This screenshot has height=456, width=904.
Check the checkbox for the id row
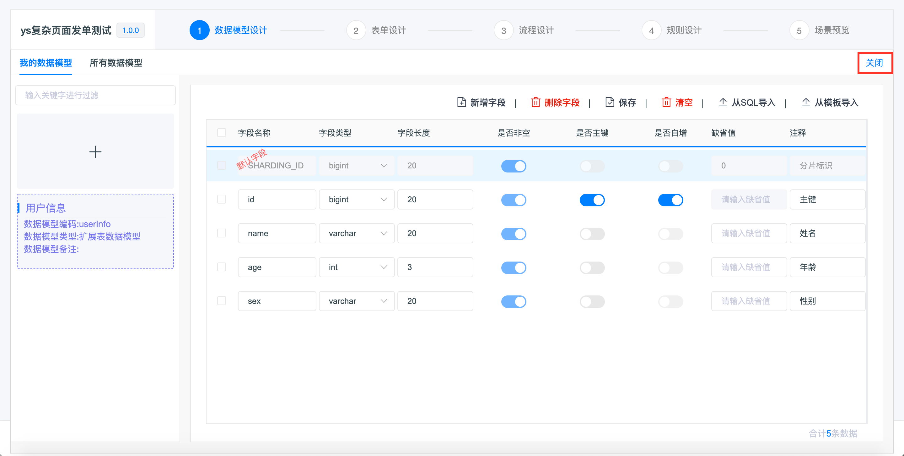(x=221, y=199)
